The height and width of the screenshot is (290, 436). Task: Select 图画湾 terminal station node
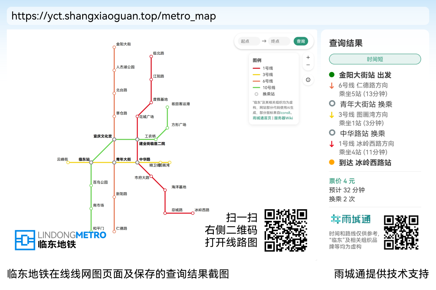(170, 162)
